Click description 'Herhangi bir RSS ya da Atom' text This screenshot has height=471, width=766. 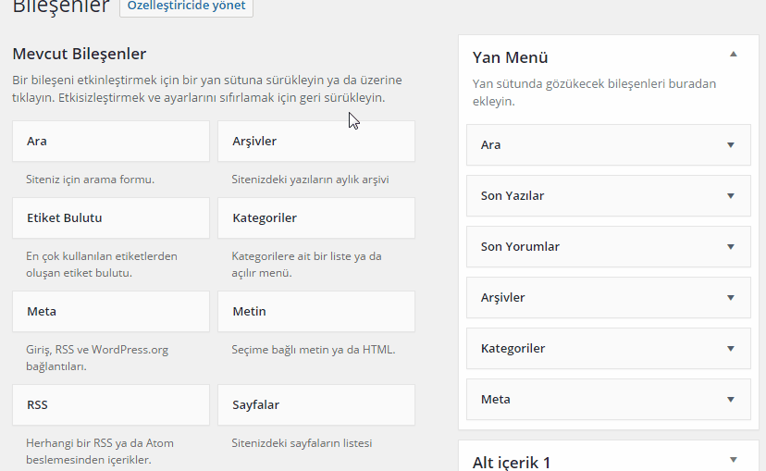tap(100, 443)
